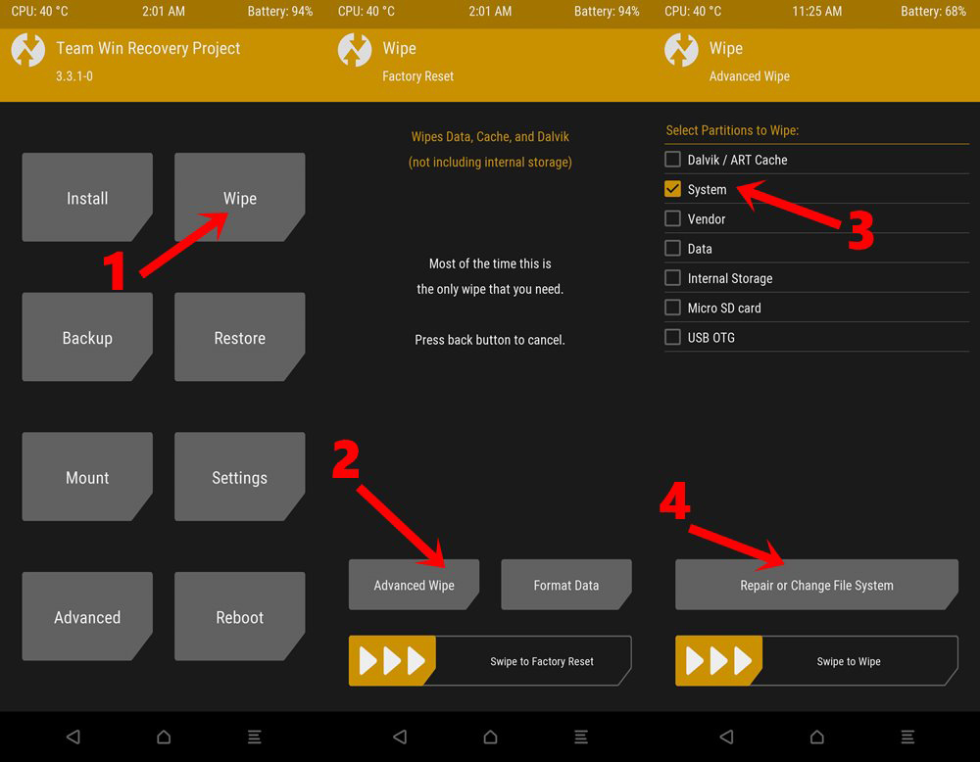Open the Advanced menu tile

click(x=87, y=616)
